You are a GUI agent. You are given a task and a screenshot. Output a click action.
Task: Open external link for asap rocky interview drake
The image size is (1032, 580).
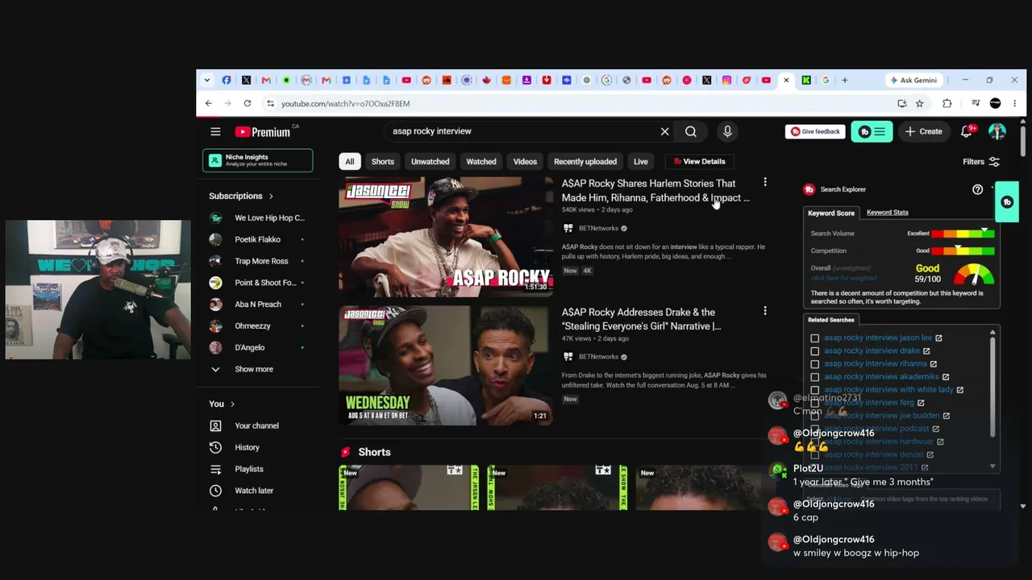(926, 351)
